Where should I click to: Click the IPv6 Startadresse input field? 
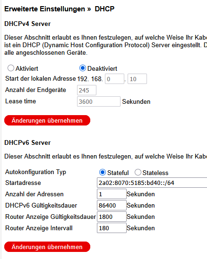point(152,183)
